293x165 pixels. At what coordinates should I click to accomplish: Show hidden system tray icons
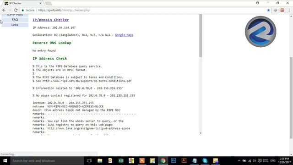pyautogui.click(x=239, y=161)
